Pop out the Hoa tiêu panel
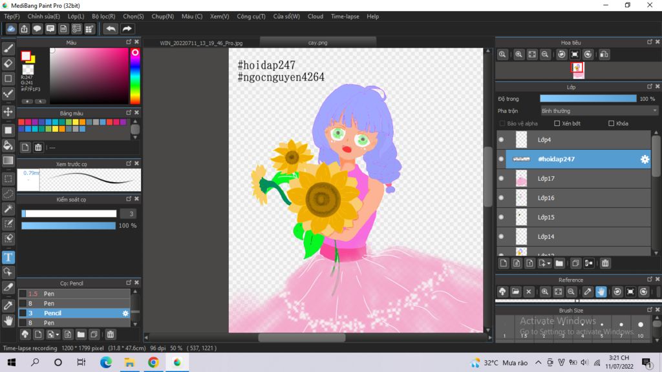662x372 pixels. pyautogui.click(x=650, y=42)
